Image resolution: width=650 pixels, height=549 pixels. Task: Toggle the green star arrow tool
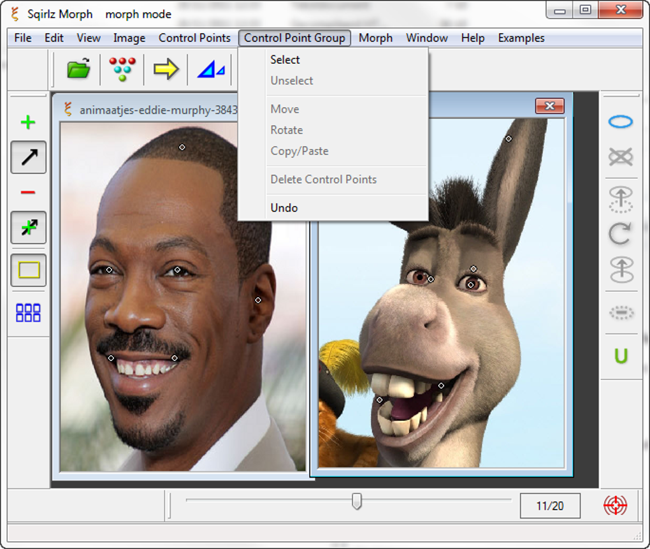pyautogui.click(x=29, y=227)
